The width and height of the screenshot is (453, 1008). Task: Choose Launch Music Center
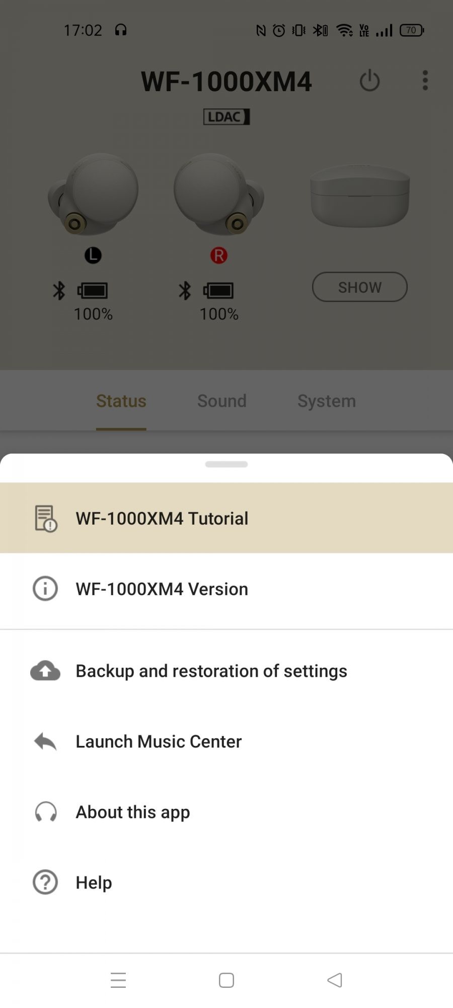(159, 741)
